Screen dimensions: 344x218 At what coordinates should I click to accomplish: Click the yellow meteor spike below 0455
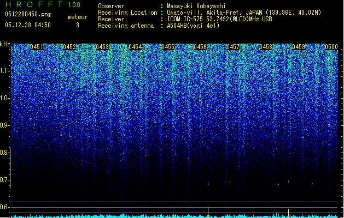[x=173, y=215]
